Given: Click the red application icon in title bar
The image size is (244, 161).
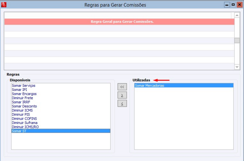Looking at the screenshot, I should click(4, 5).
